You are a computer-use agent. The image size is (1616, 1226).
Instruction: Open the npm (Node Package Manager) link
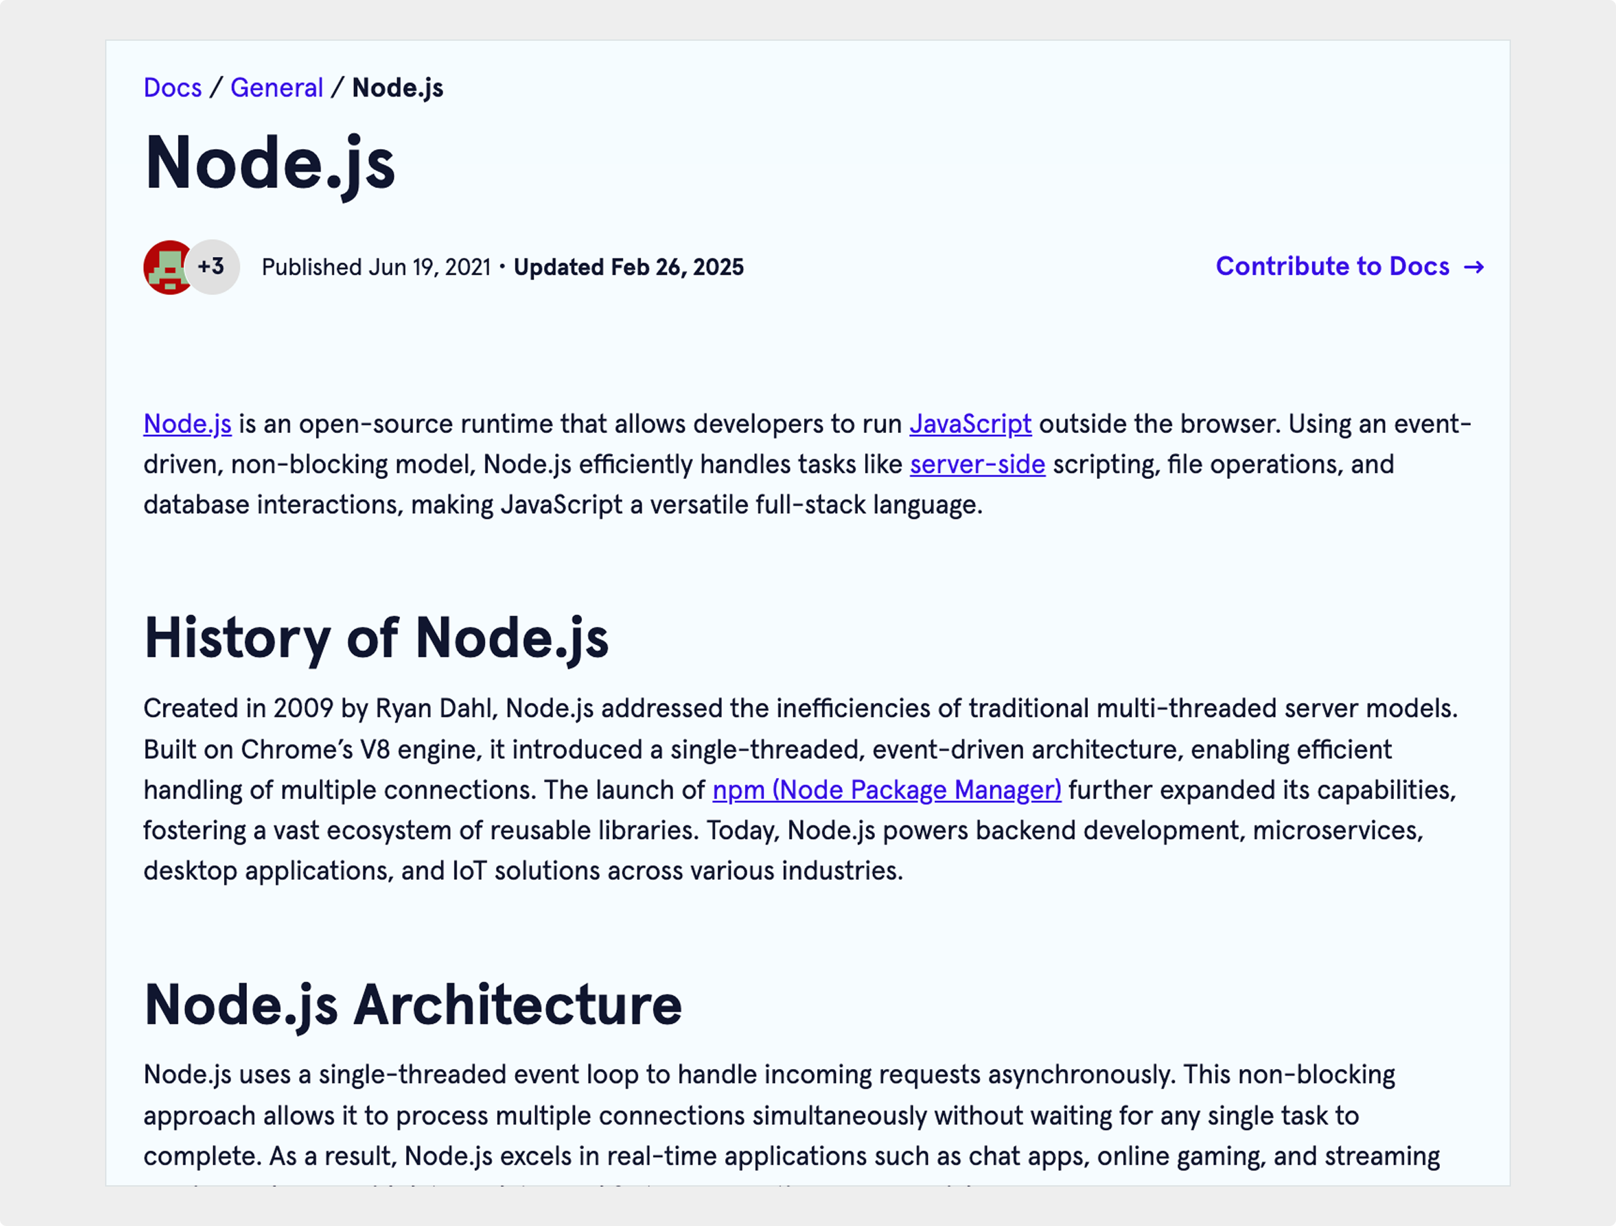click(887, 790)
